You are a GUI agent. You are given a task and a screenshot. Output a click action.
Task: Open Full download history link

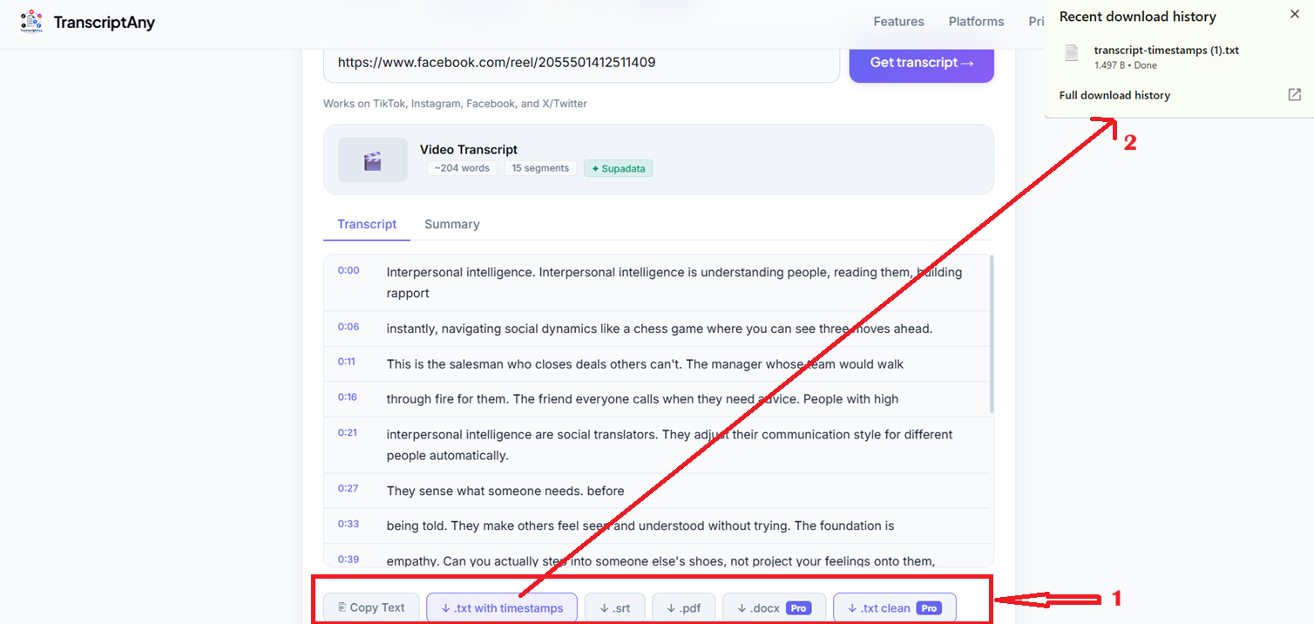(x=1114, y=95)
